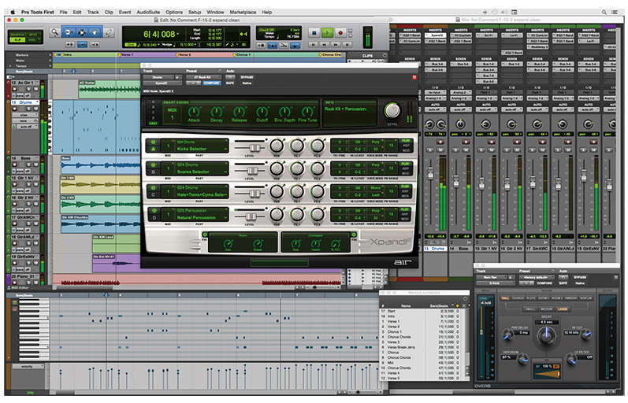Toggle part A power button in Xpand!2

click(153, 143)
